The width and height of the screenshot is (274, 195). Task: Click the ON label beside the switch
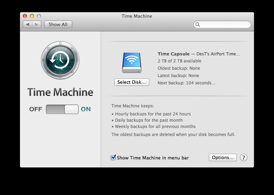[x=86, y=109]
